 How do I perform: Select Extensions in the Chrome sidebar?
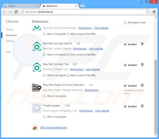(x=11, y=35)
